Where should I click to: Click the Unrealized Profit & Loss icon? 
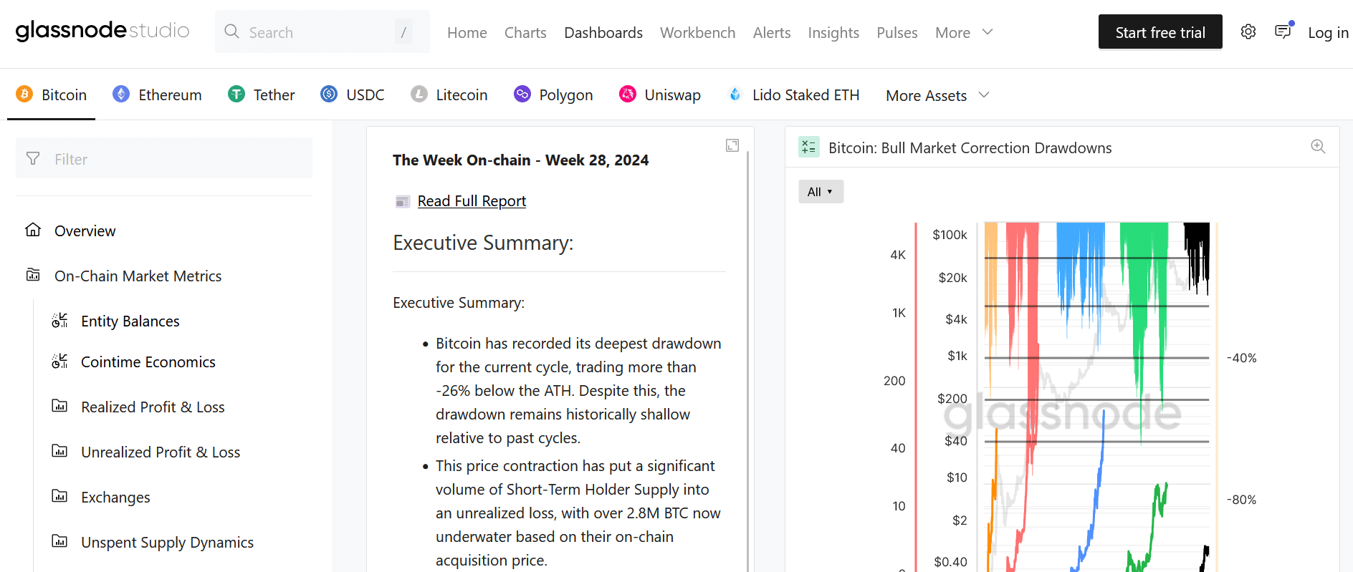[59, 451]
